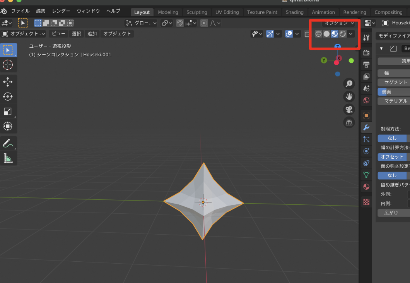The width and height of the screenshot is (410, 283).
Task: Switch to wireframe viewport shading
Action: click(318, 34)
